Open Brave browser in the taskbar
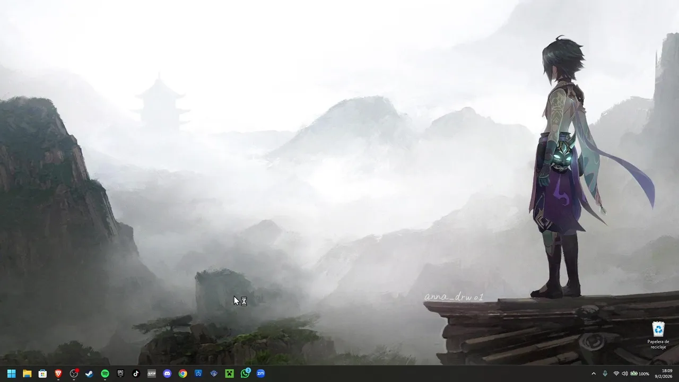Viewport: 679px width, 382px height. click(x=58, y=374)
